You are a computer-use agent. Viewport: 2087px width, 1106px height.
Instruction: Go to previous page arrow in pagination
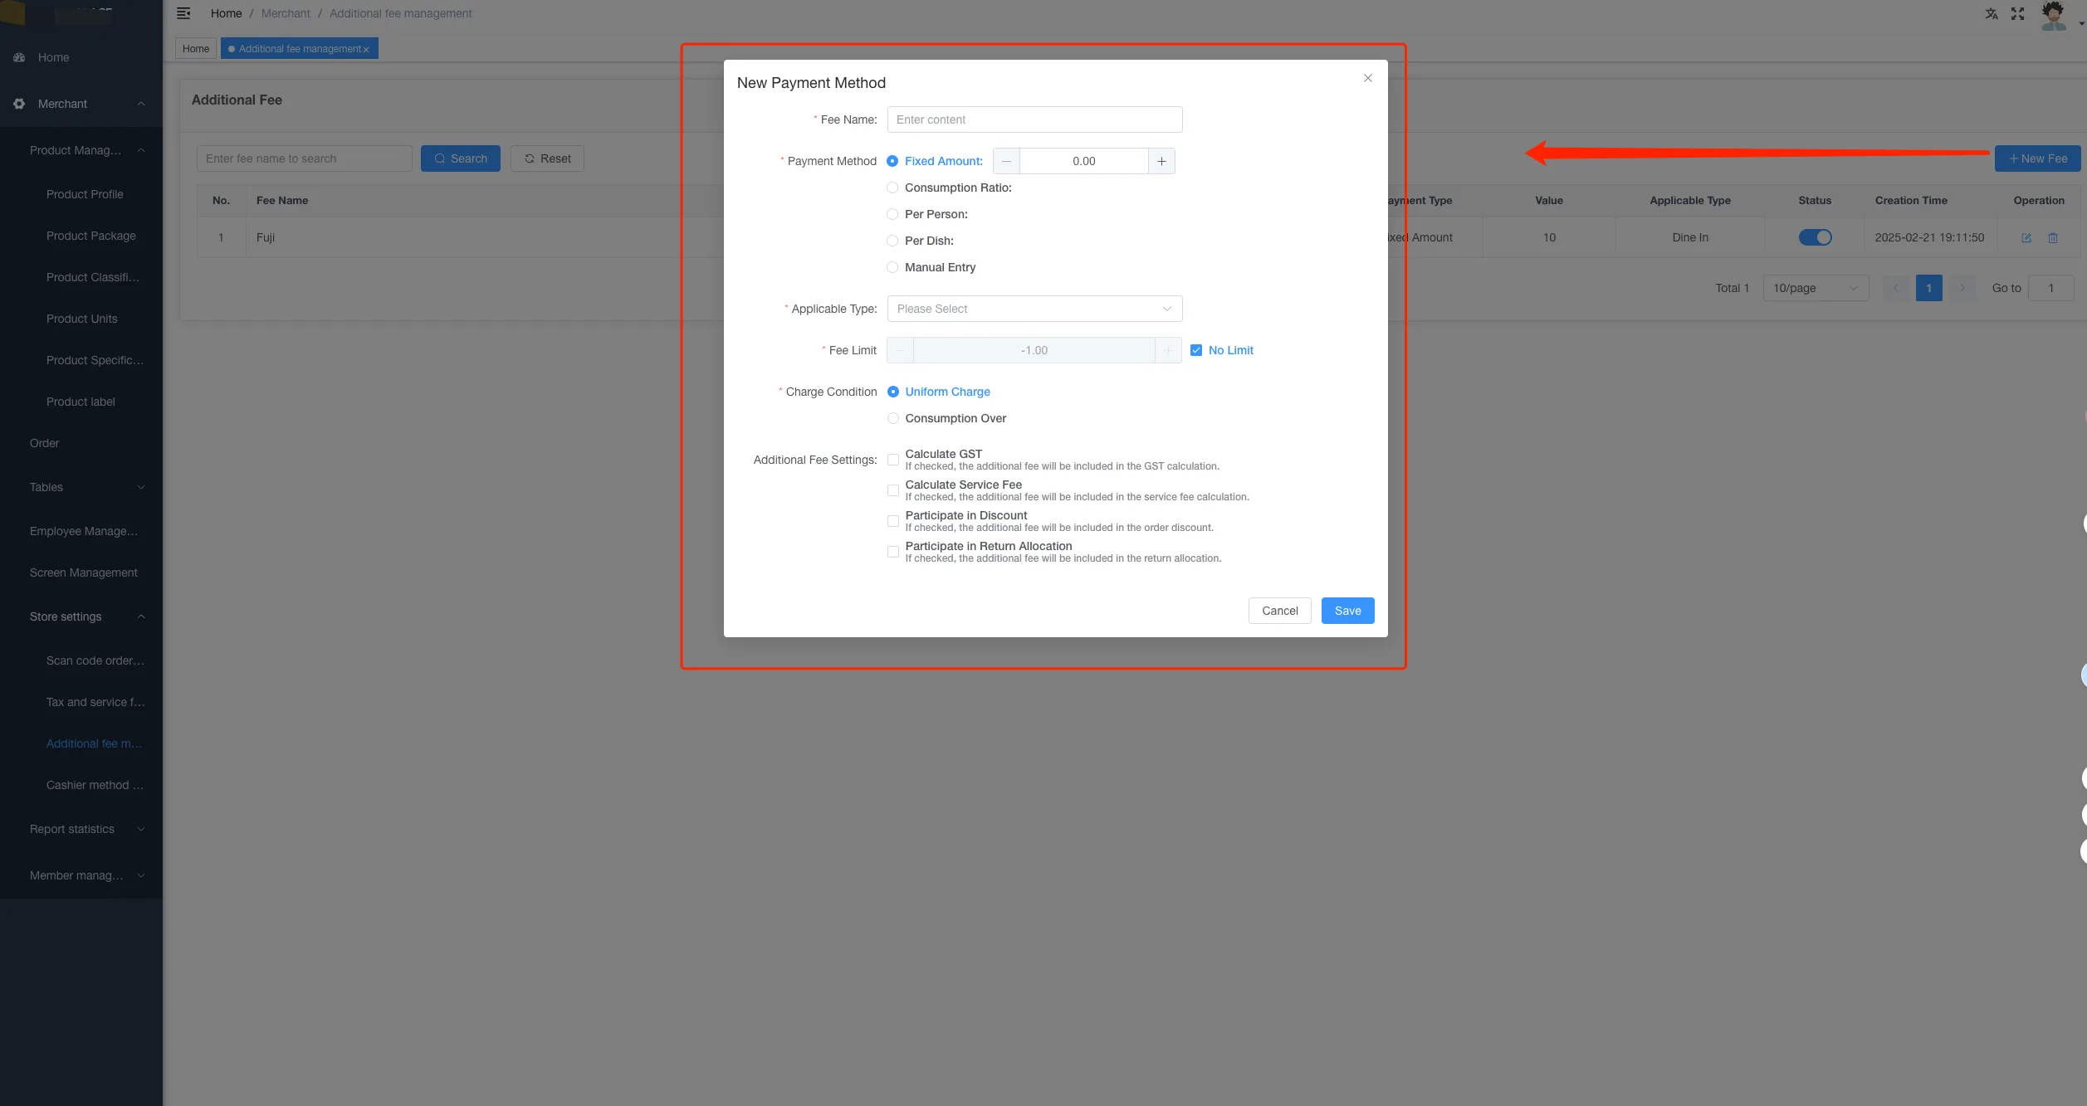(x=1895, y=288)
